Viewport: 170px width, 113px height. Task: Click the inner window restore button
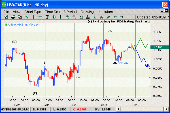[x=166, y=11]
